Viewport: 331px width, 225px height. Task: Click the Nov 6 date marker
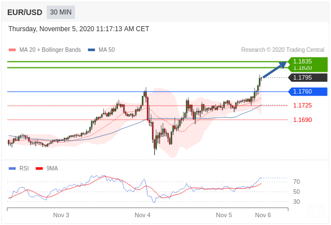coord(263,215)
